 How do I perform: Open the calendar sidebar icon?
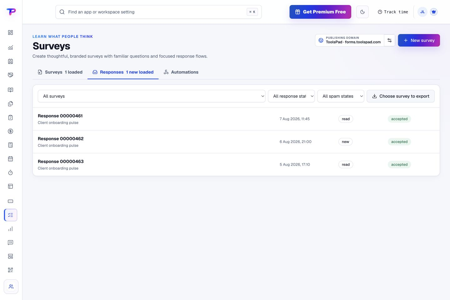(10, 159)
